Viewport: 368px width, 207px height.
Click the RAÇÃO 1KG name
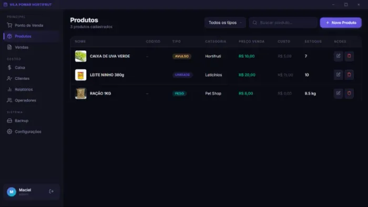100,94
